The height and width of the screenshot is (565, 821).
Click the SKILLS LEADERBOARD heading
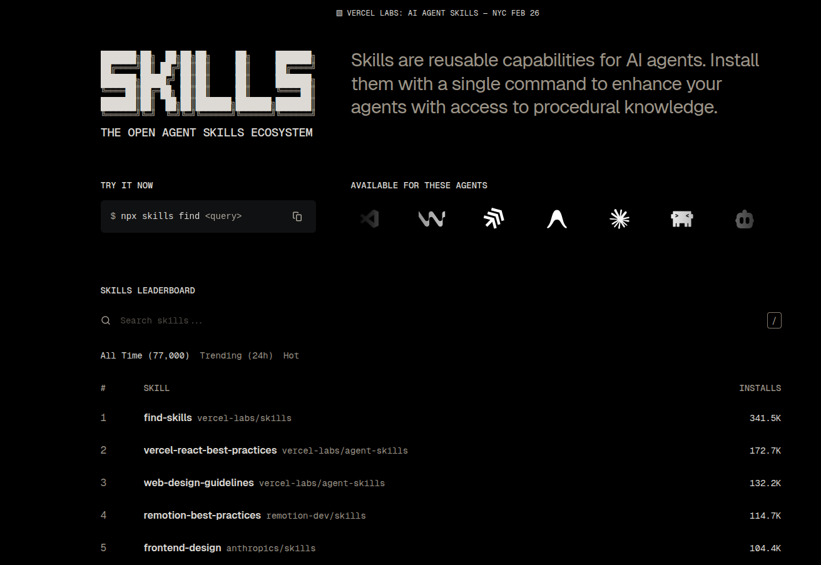pos(148,290)
